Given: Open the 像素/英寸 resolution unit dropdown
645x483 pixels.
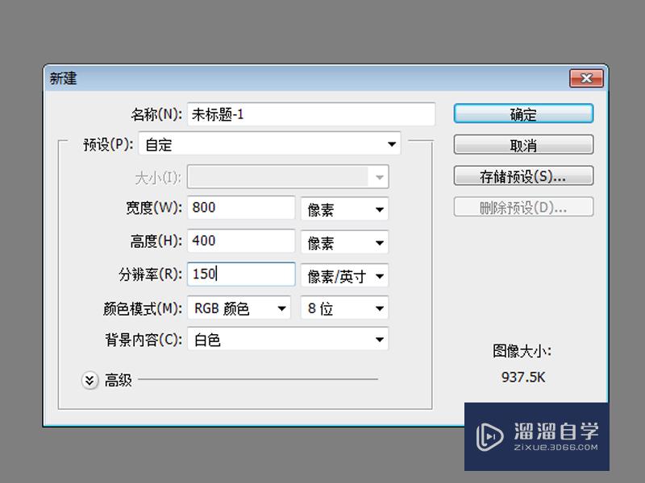Looking at the screenshot, I should click(345, 276).
